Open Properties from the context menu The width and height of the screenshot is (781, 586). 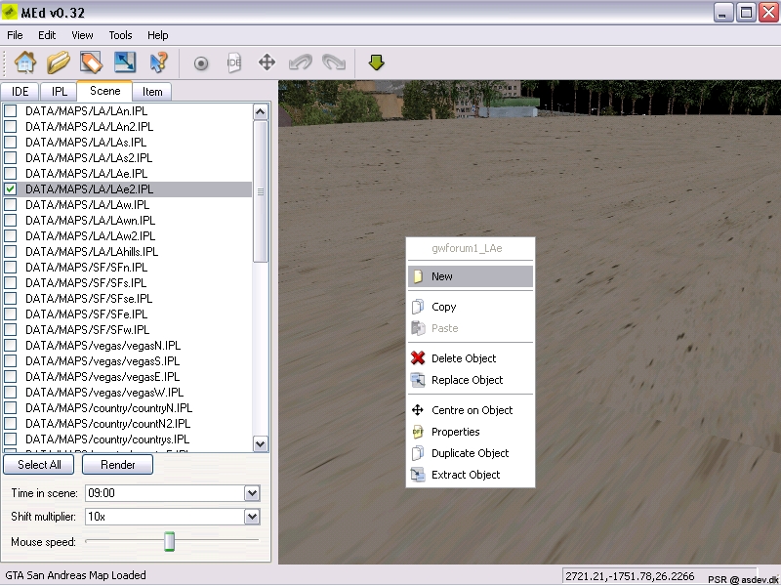point(471,432)
